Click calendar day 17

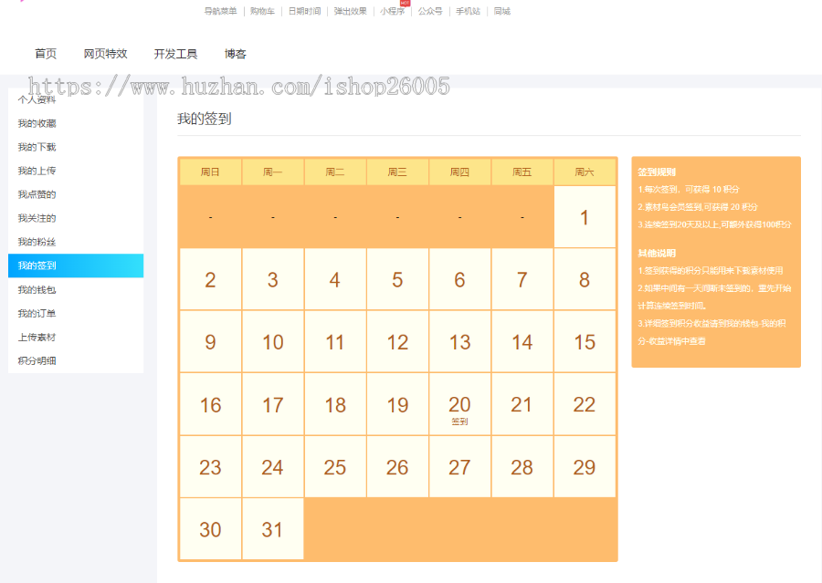click(272, 404)
